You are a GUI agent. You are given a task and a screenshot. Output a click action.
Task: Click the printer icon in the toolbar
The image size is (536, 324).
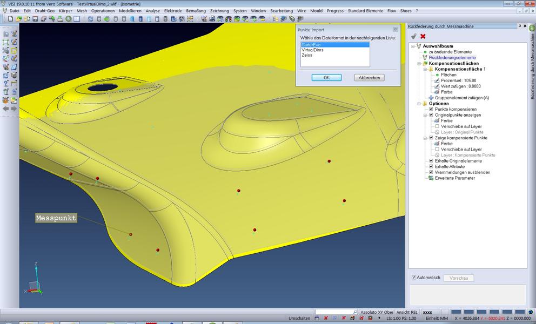(60, 19)
